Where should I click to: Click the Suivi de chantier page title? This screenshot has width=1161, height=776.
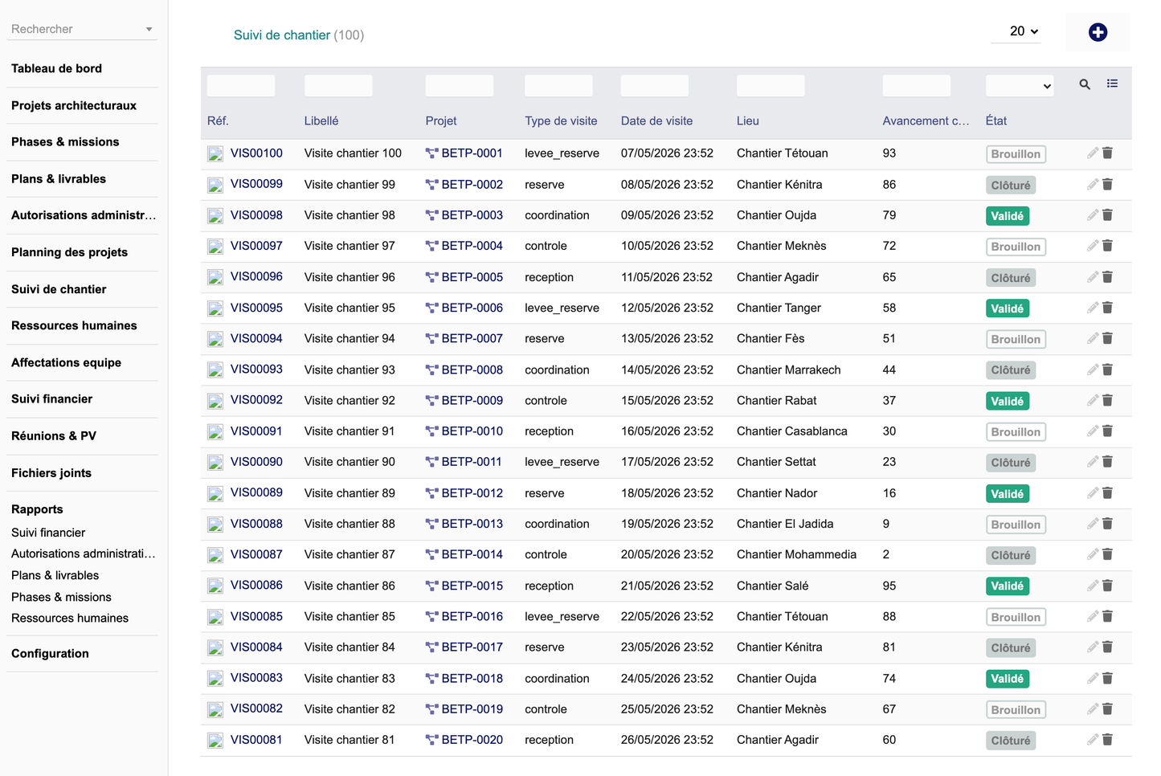282,35
